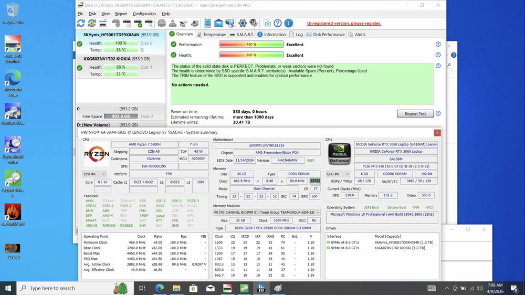Switch to the Temperature tab
This screenshot has height=295, width=525.
pyautogui.click(x=212, y=35)
